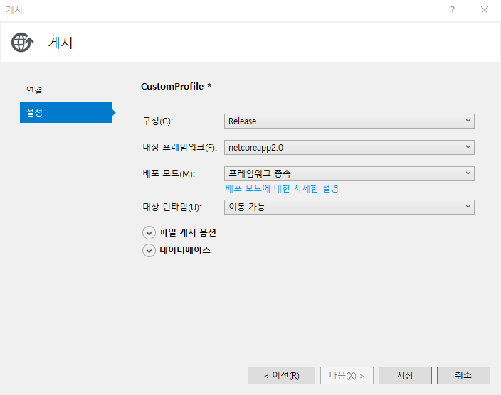Open the help question mark button
The height and width of the screenshot is (395, 501).
(453, 10)
